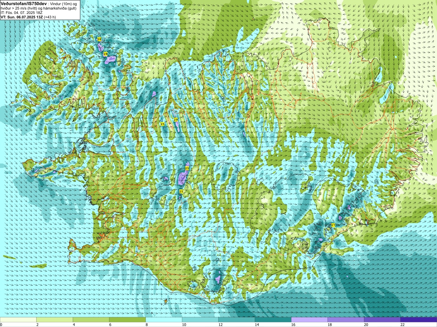Click the yellow '27' gust marker
Viewport: 437px width, 327px height.
333,225
